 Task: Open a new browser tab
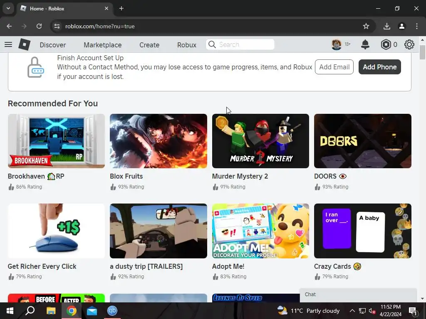coord(121,8)
